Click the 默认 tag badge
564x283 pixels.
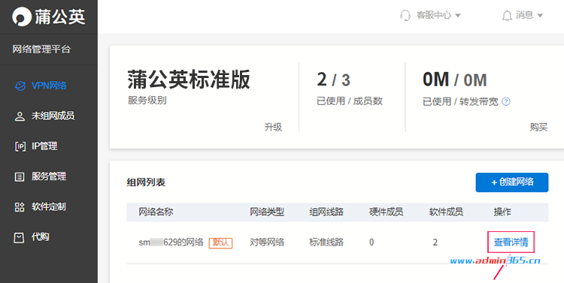[221, 242]
